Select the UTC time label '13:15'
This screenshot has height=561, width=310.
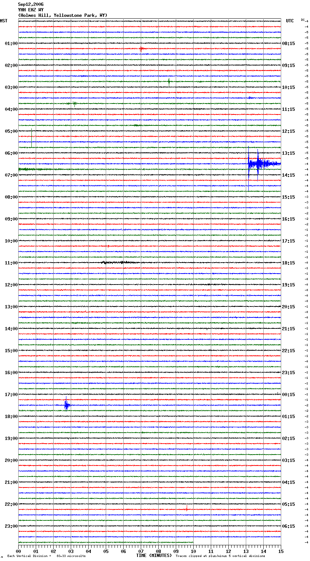point(288,153)
